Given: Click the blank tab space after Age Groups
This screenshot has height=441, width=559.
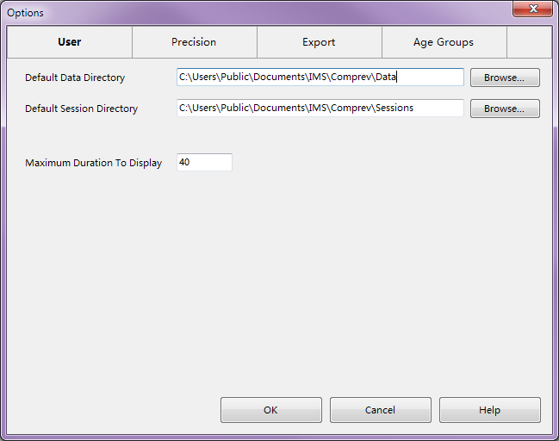Looking at the screenshot, I should click(x=529, y=41).
